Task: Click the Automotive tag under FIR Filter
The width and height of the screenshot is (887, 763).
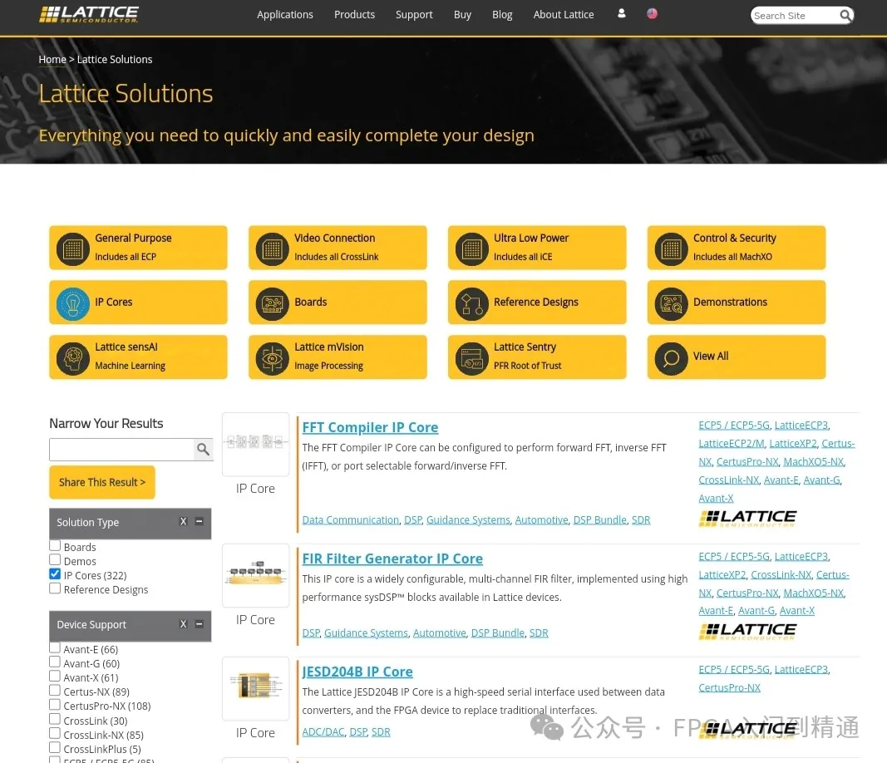Action: pos(440,633)
